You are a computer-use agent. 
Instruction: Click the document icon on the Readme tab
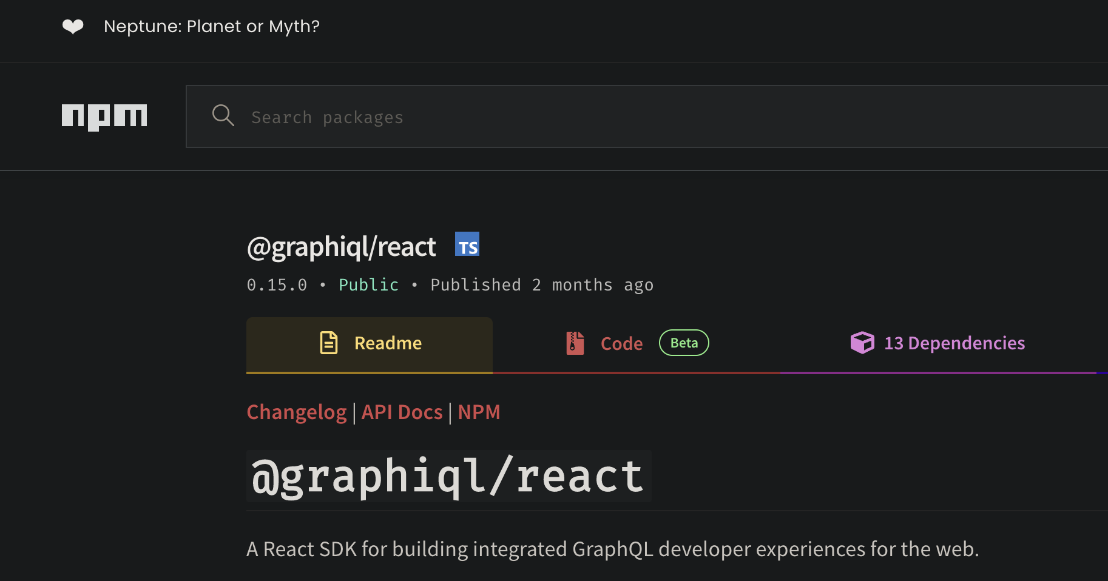click(x=328, y=342)
